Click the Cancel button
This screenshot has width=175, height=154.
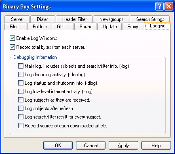click(91, 146)
